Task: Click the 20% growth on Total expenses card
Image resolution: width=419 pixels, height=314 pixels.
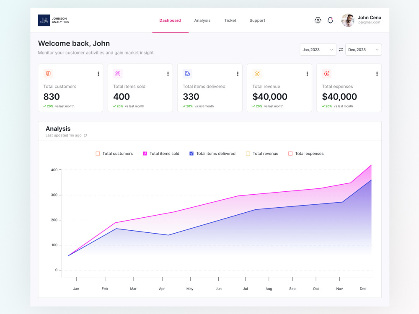Action: tap(328, 106)
